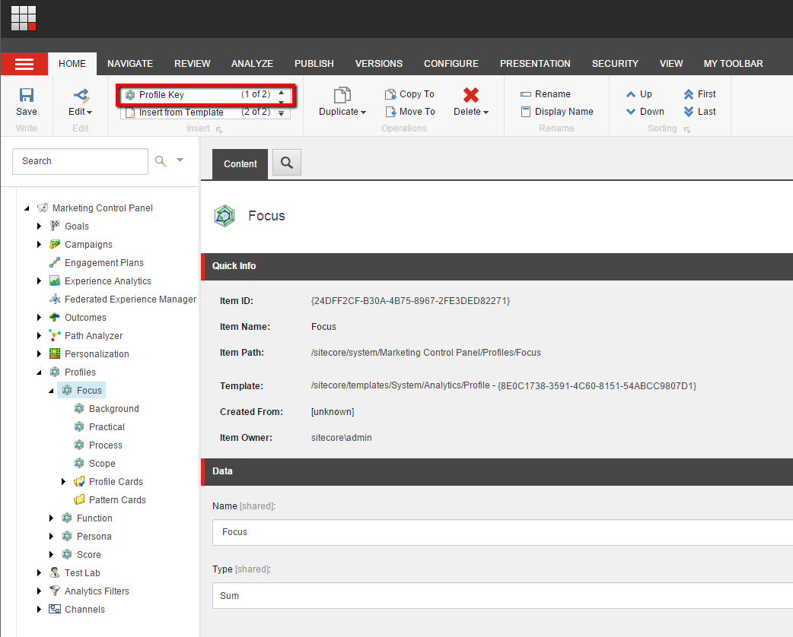
Task: Open the REVIEW ribbon tab
Action: click(x=193, y=64)
